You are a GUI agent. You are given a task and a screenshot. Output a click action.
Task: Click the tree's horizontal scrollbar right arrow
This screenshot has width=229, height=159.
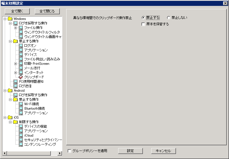[60, 153]
